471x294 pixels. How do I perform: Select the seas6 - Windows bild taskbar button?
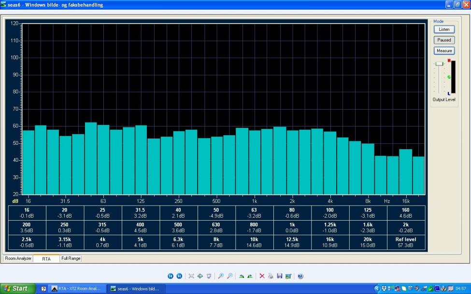click(x=137, y=289)
